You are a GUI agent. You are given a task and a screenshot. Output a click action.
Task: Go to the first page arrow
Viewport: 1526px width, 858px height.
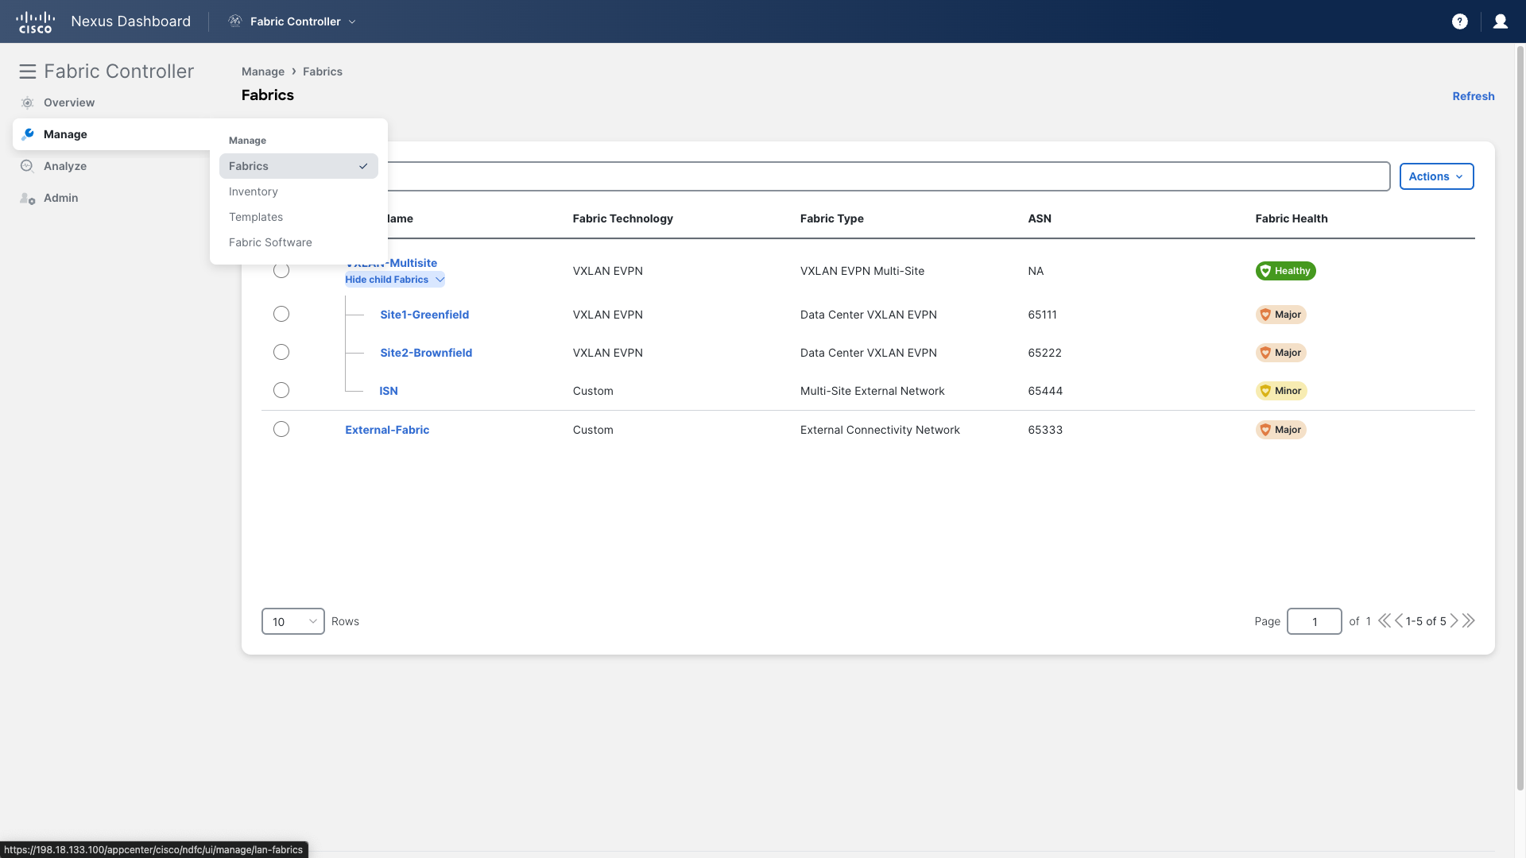[1385, 621]
